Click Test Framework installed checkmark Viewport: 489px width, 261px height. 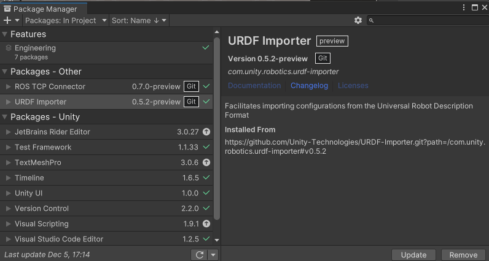[206, 147]
